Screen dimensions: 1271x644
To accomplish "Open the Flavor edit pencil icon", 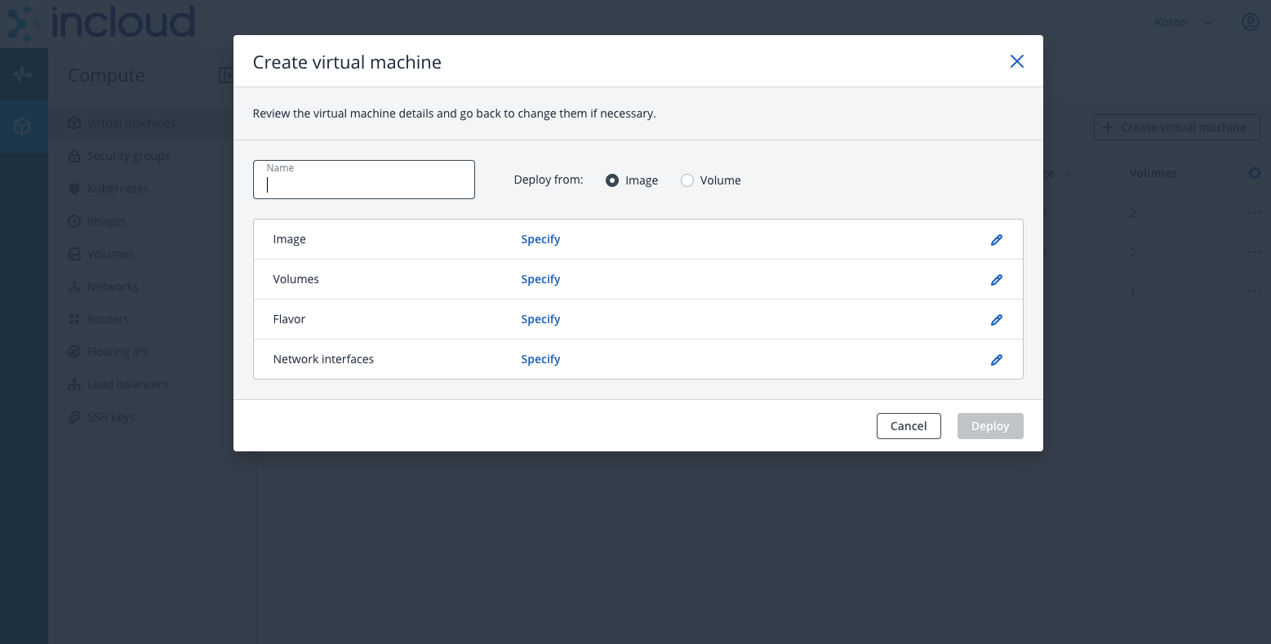I will [x=997, y=320].
